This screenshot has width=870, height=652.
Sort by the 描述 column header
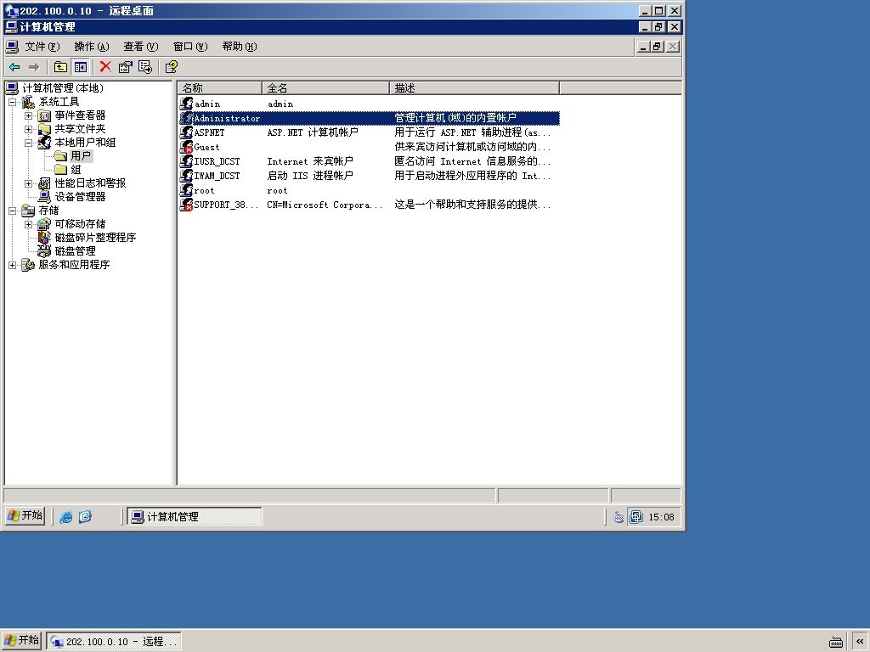(x=474, y=87)
